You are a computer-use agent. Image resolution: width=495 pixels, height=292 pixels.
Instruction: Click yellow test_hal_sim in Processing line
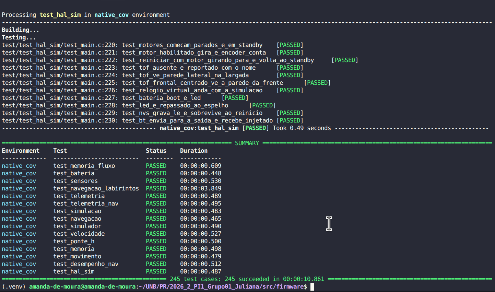[x=60, y=15]
